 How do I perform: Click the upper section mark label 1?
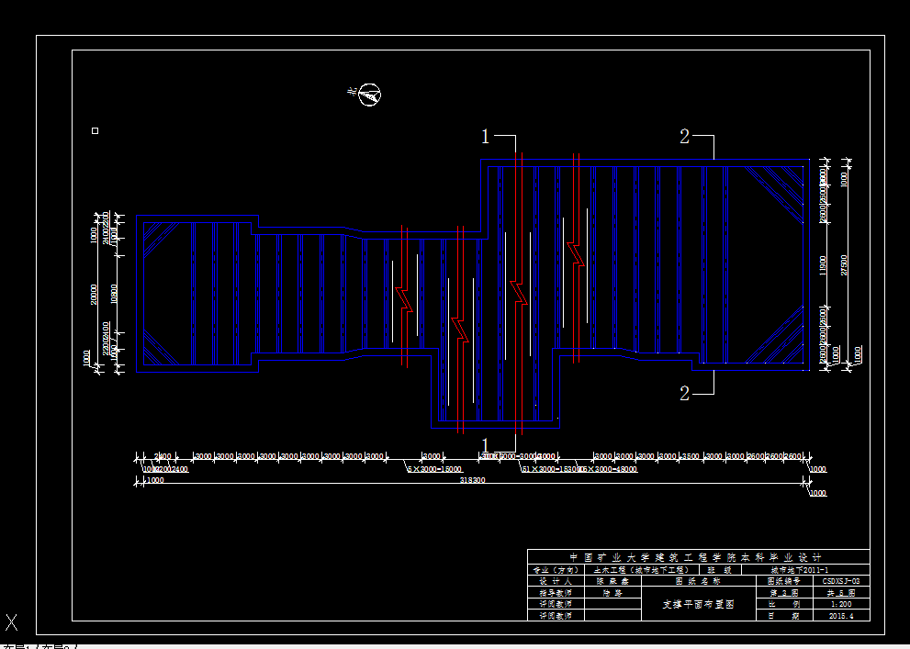486,137
